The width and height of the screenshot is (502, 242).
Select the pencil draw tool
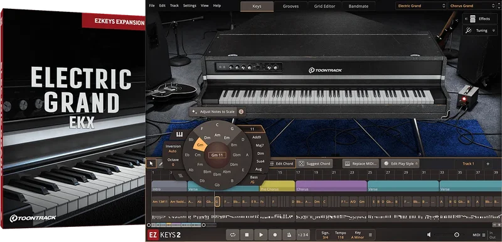coord(160,163)
